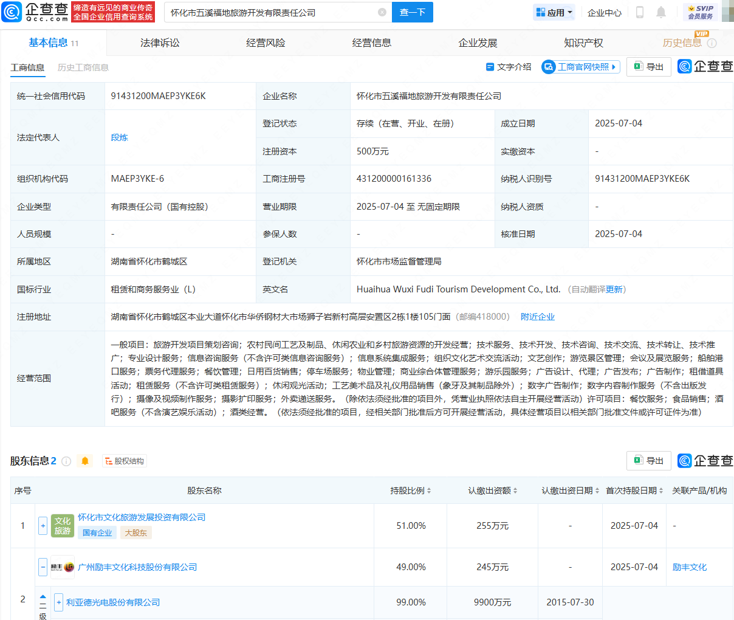734x620 pixels.
Task: Click the 查一下 search button
Action: (413, 12)
